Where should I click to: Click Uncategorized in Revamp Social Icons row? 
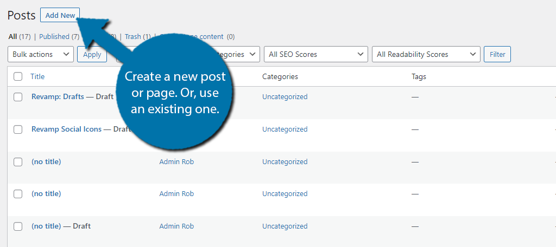click(285, 129)
